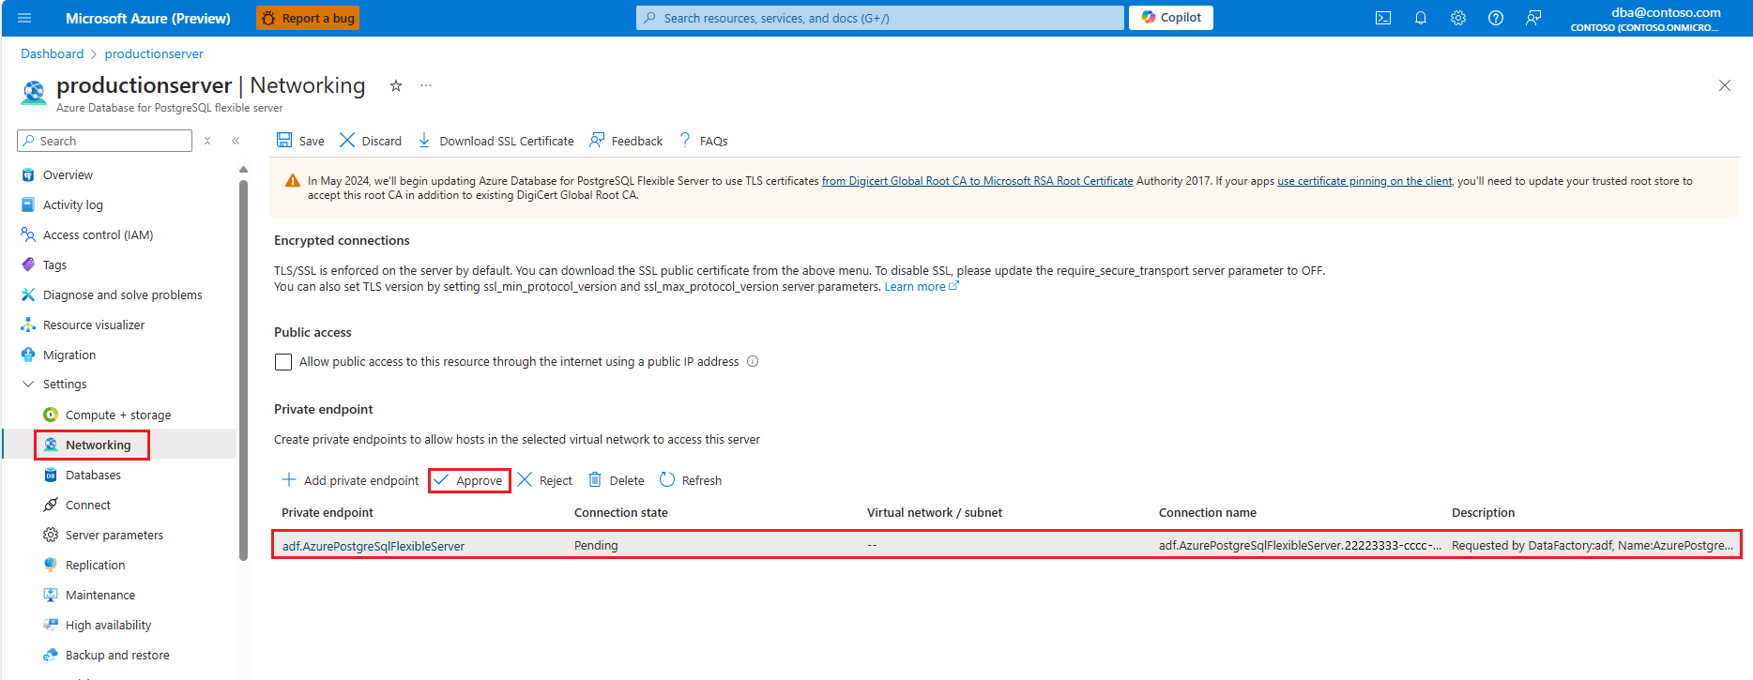Focus the sidebar Search field

104,141
